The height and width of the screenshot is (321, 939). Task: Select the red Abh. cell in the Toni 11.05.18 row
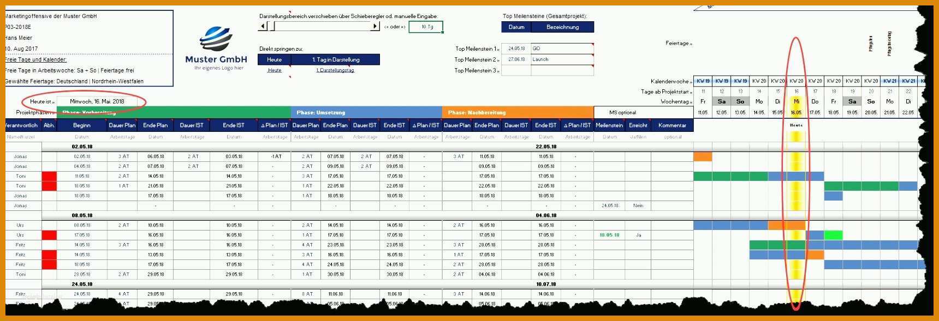49,176
